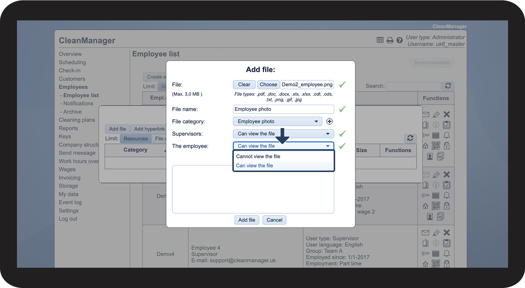Click the support@cleanmanager.uk email text
This screenshot has height=288, width=525.
[243, 260]
